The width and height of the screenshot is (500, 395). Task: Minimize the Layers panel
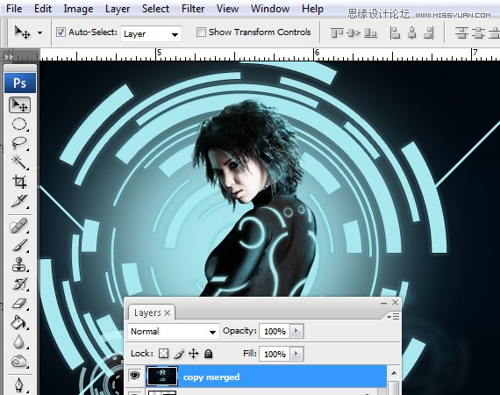384,303
